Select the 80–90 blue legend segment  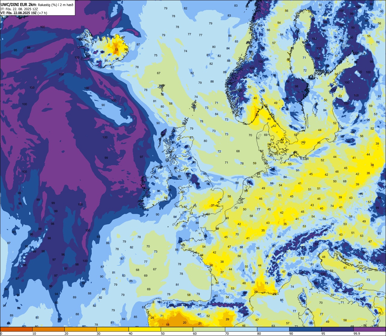coord(273,329)
